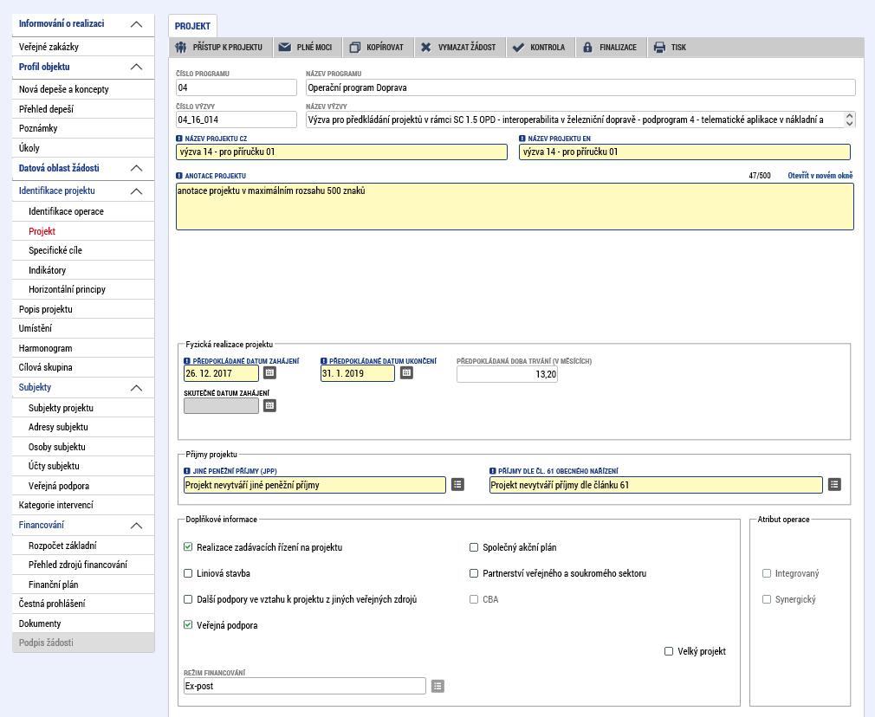The height and width of the screenshot is (717, 875).
Task: Toggle Realizace zadávacích řízení na projektu checkbox
Action: [188, 546]
